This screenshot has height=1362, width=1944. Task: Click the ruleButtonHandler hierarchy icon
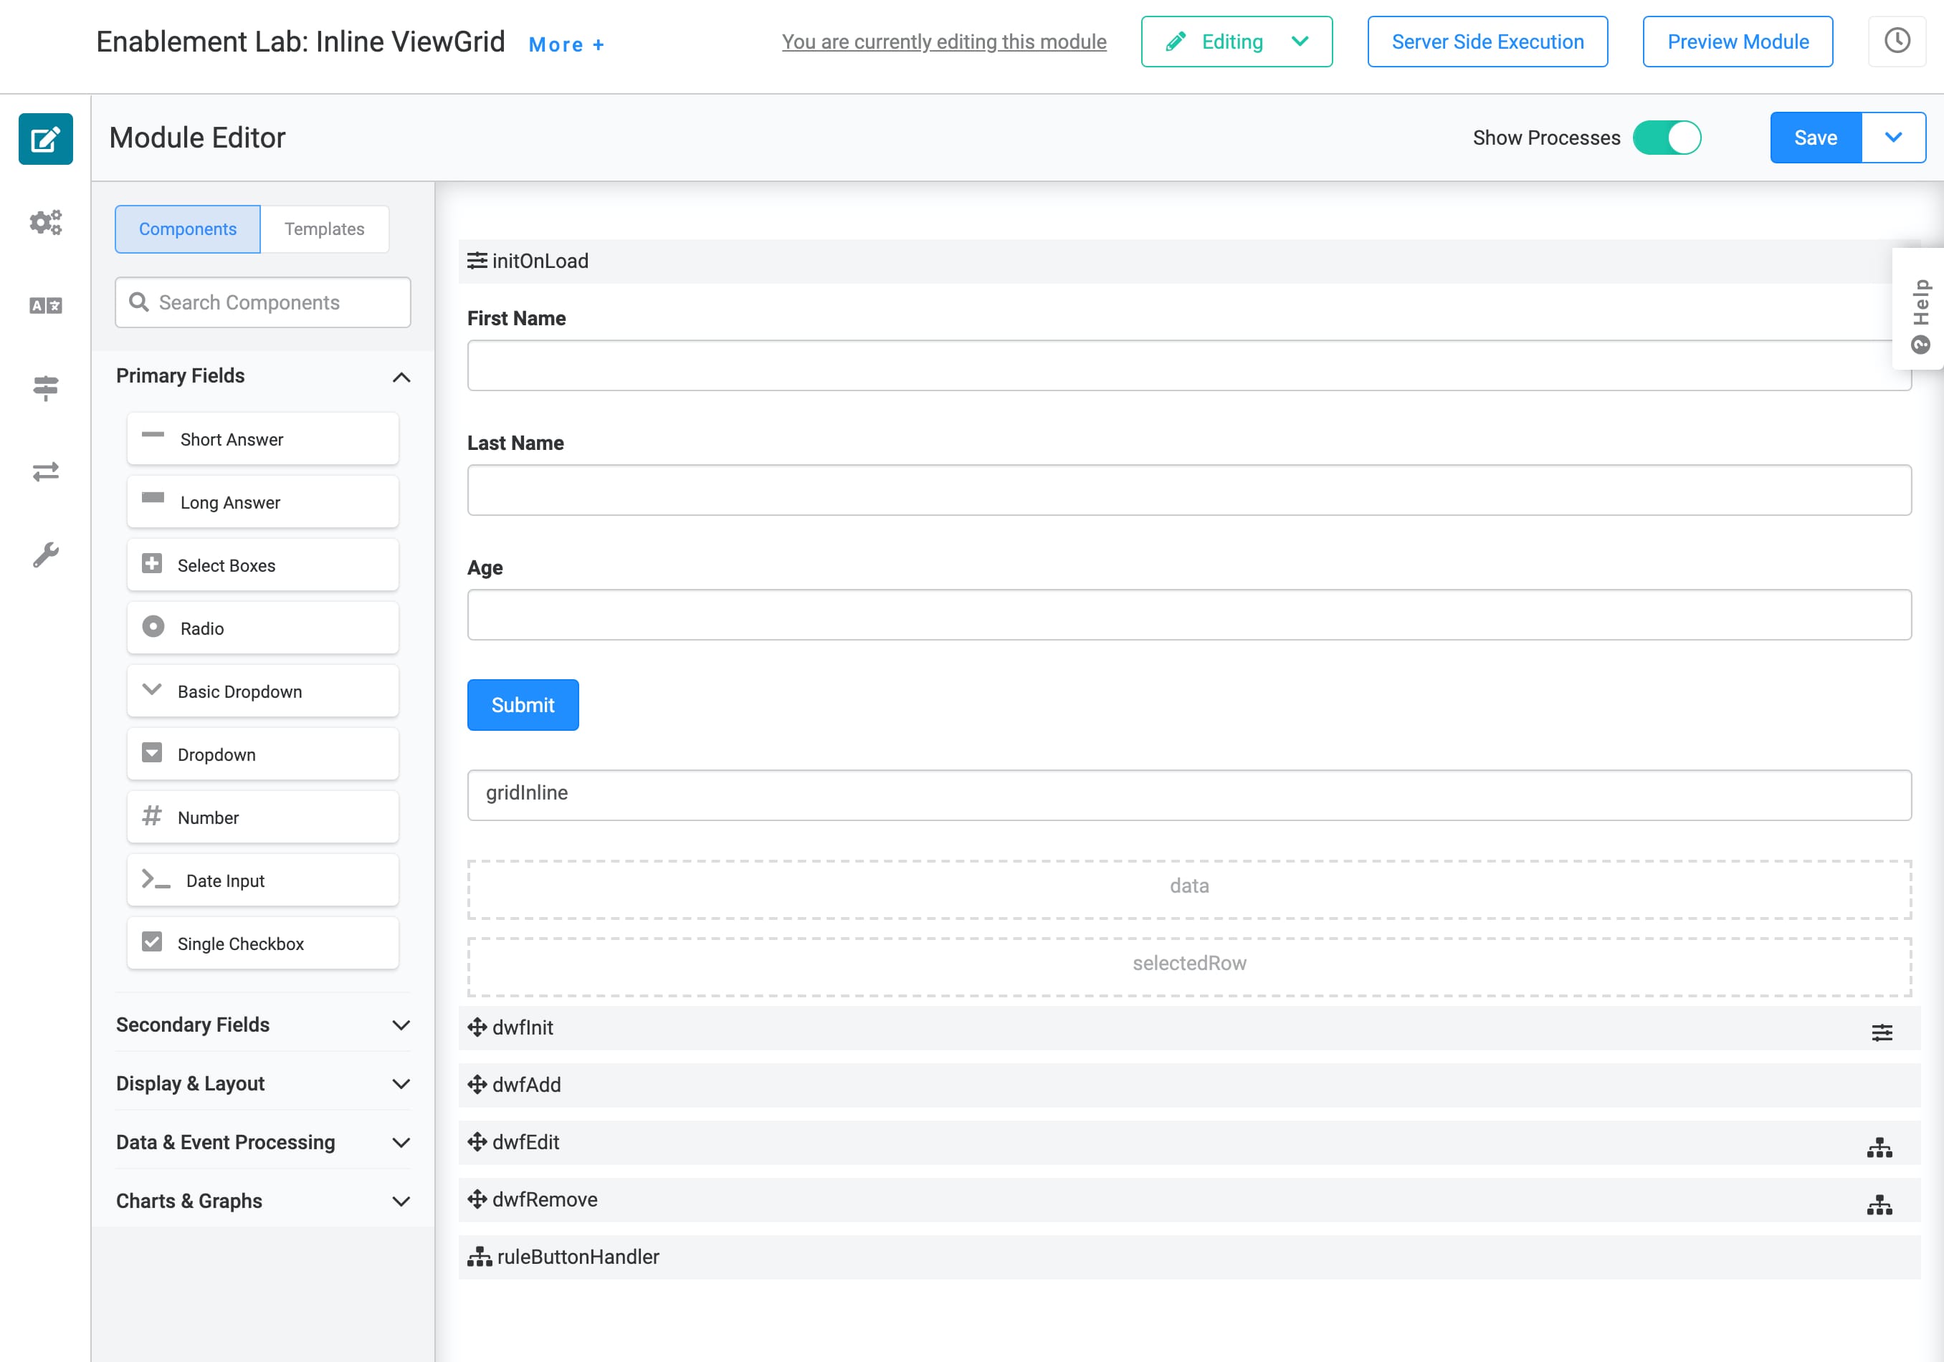(480, 1256)
